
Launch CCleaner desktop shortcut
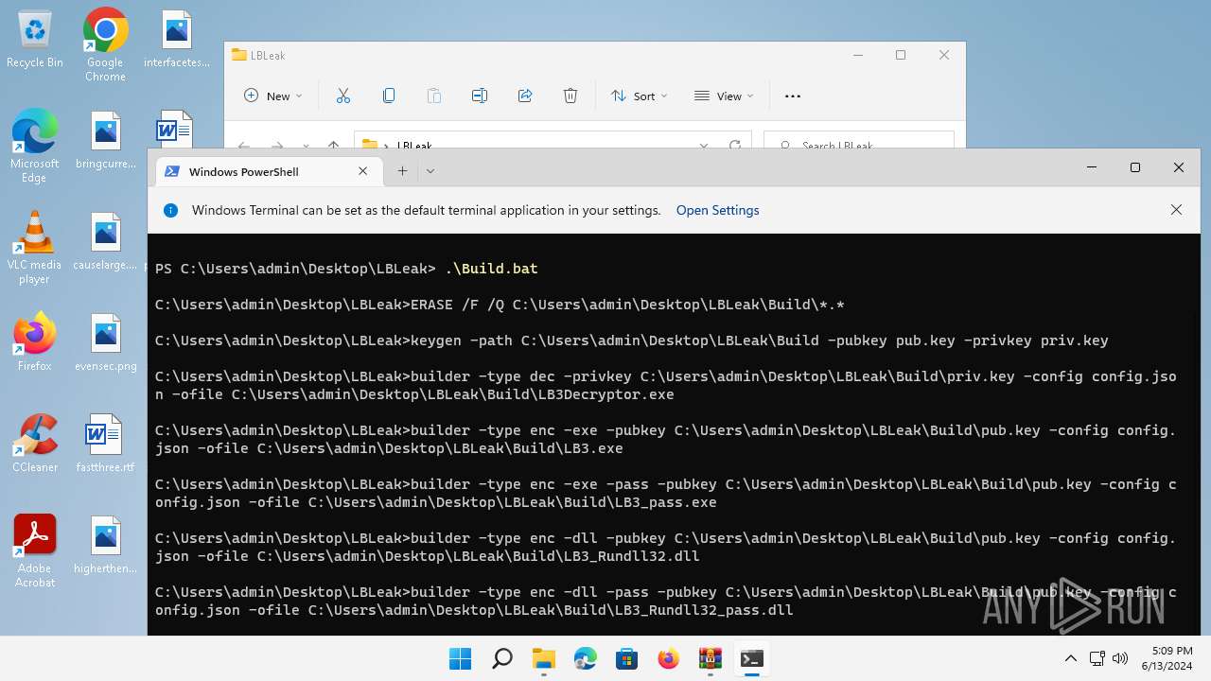coord(35,444)
